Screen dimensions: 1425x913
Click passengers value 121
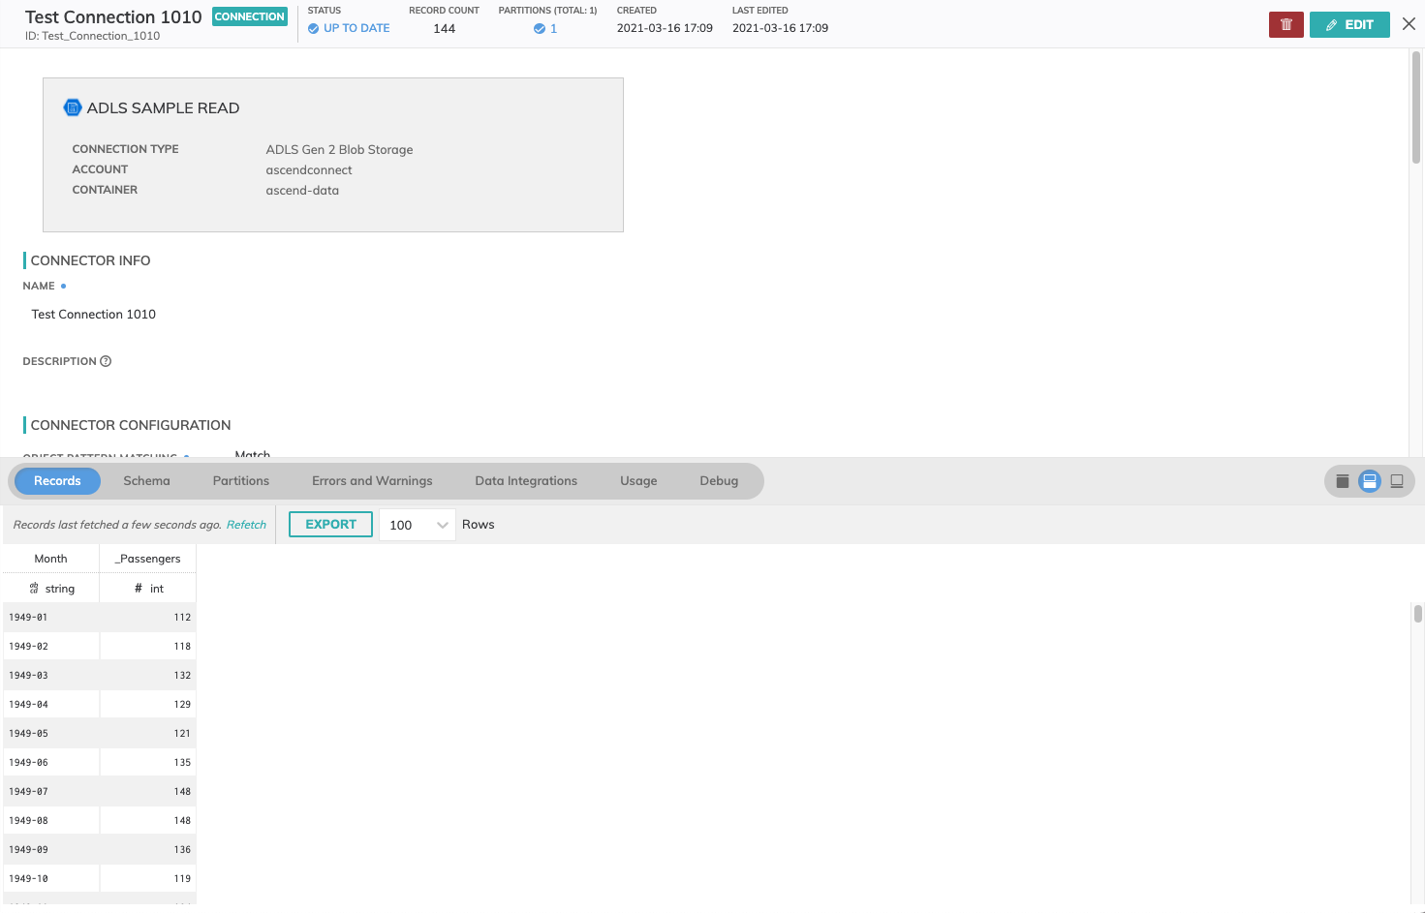[182, 733]
